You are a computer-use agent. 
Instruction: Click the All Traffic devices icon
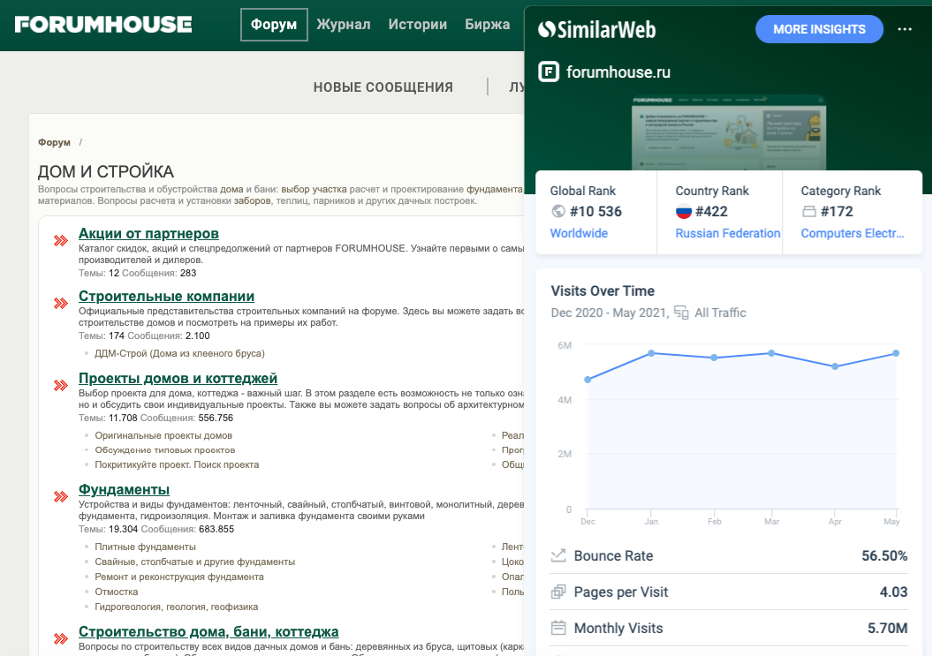(x=681, y=313)
